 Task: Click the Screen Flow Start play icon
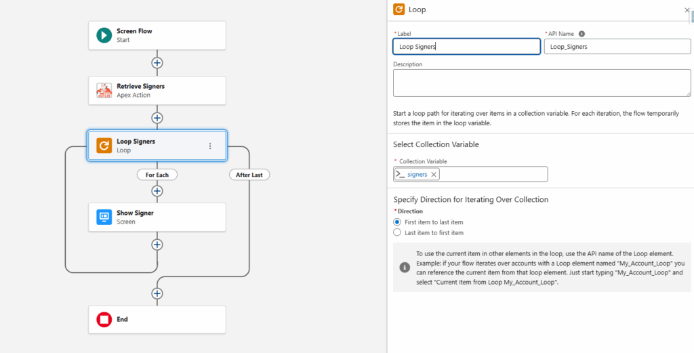click(104, 35)
